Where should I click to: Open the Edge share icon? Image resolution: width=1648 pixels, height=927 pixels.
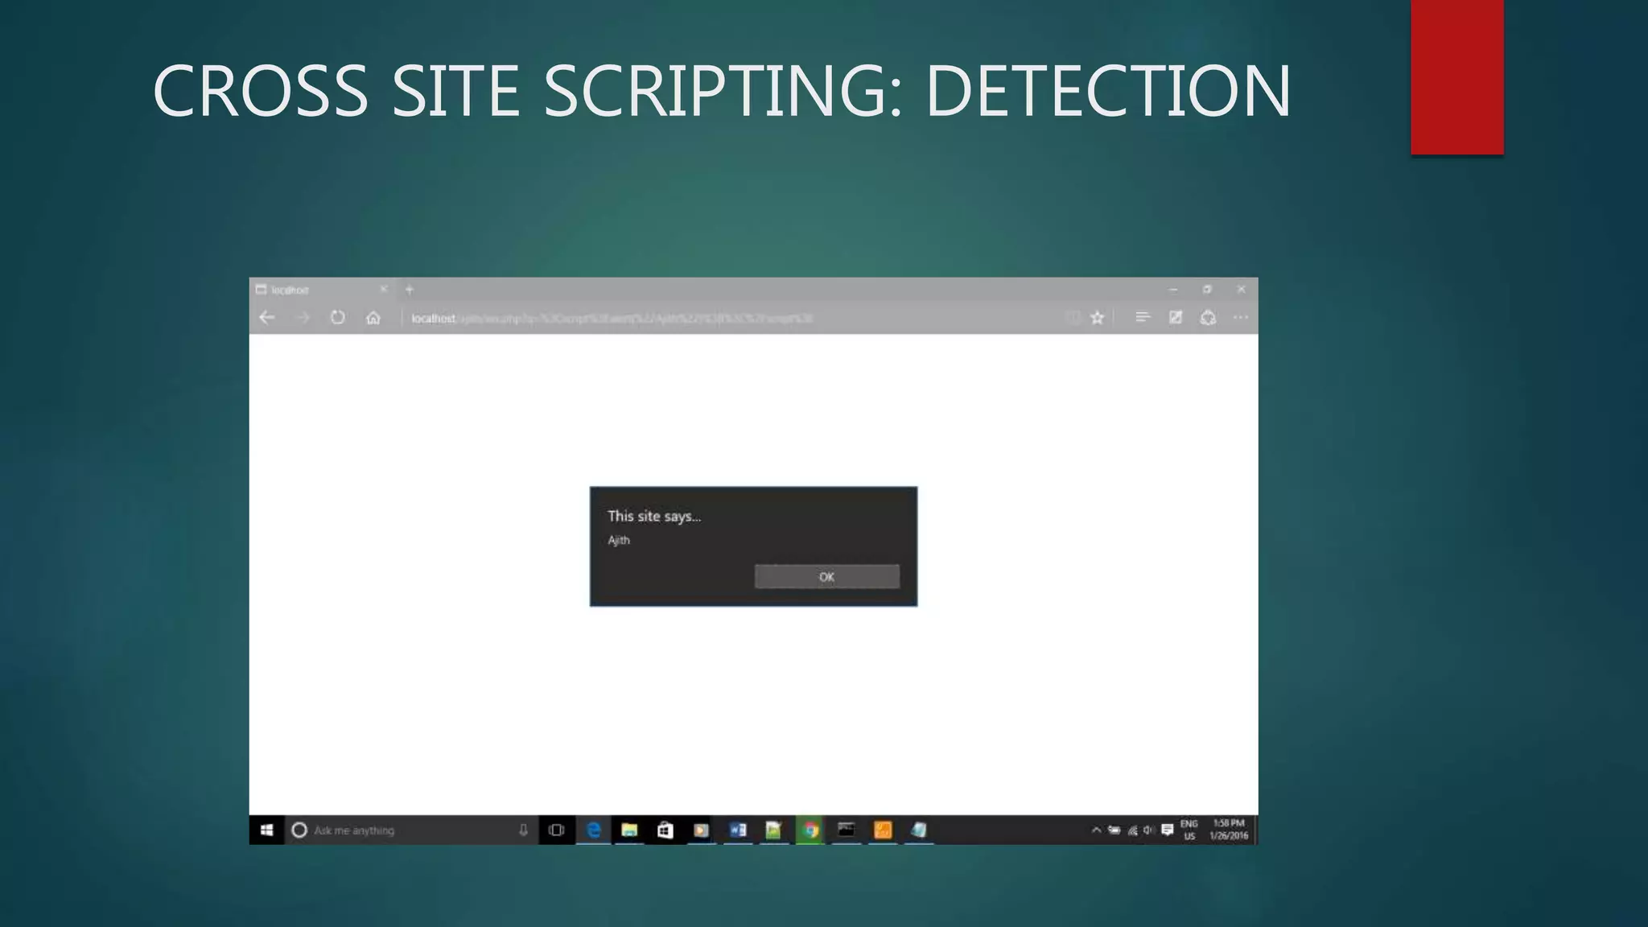(1208, 318)
